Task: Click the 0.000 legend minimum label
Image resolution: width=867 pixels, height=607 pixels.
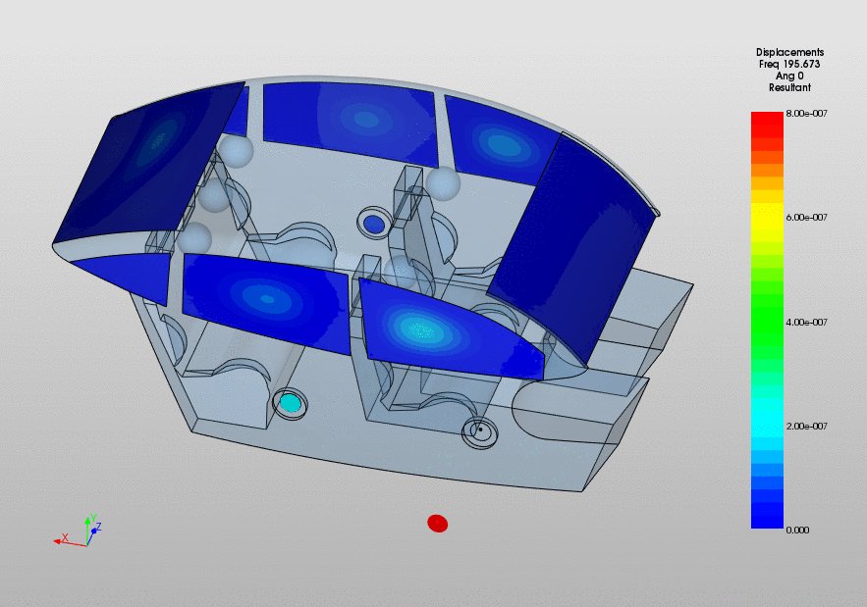Action: tap(797, 530)
